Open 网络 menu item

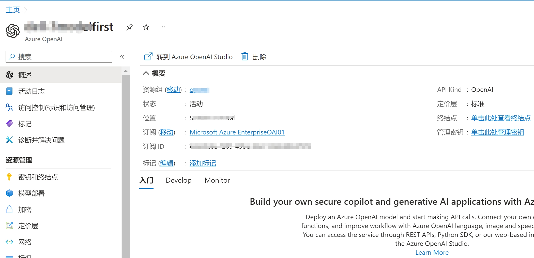click(x=61, y=242)
